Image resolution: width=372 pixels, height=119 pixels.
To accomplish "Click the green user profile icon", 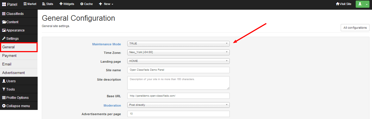I will click(x=360, y=4).
